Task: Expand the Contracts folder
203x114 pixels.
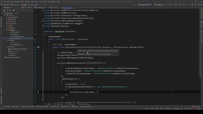Action: (7, 22)
